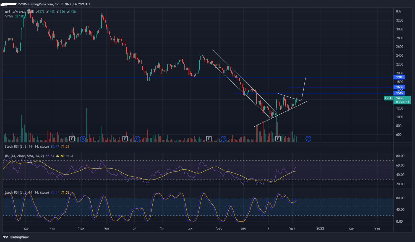This screenshot has height=242, width=415.
Task: Click the bottom Stoch RSI pane legend
Action: pyautogui.click(x=27, y=192)
